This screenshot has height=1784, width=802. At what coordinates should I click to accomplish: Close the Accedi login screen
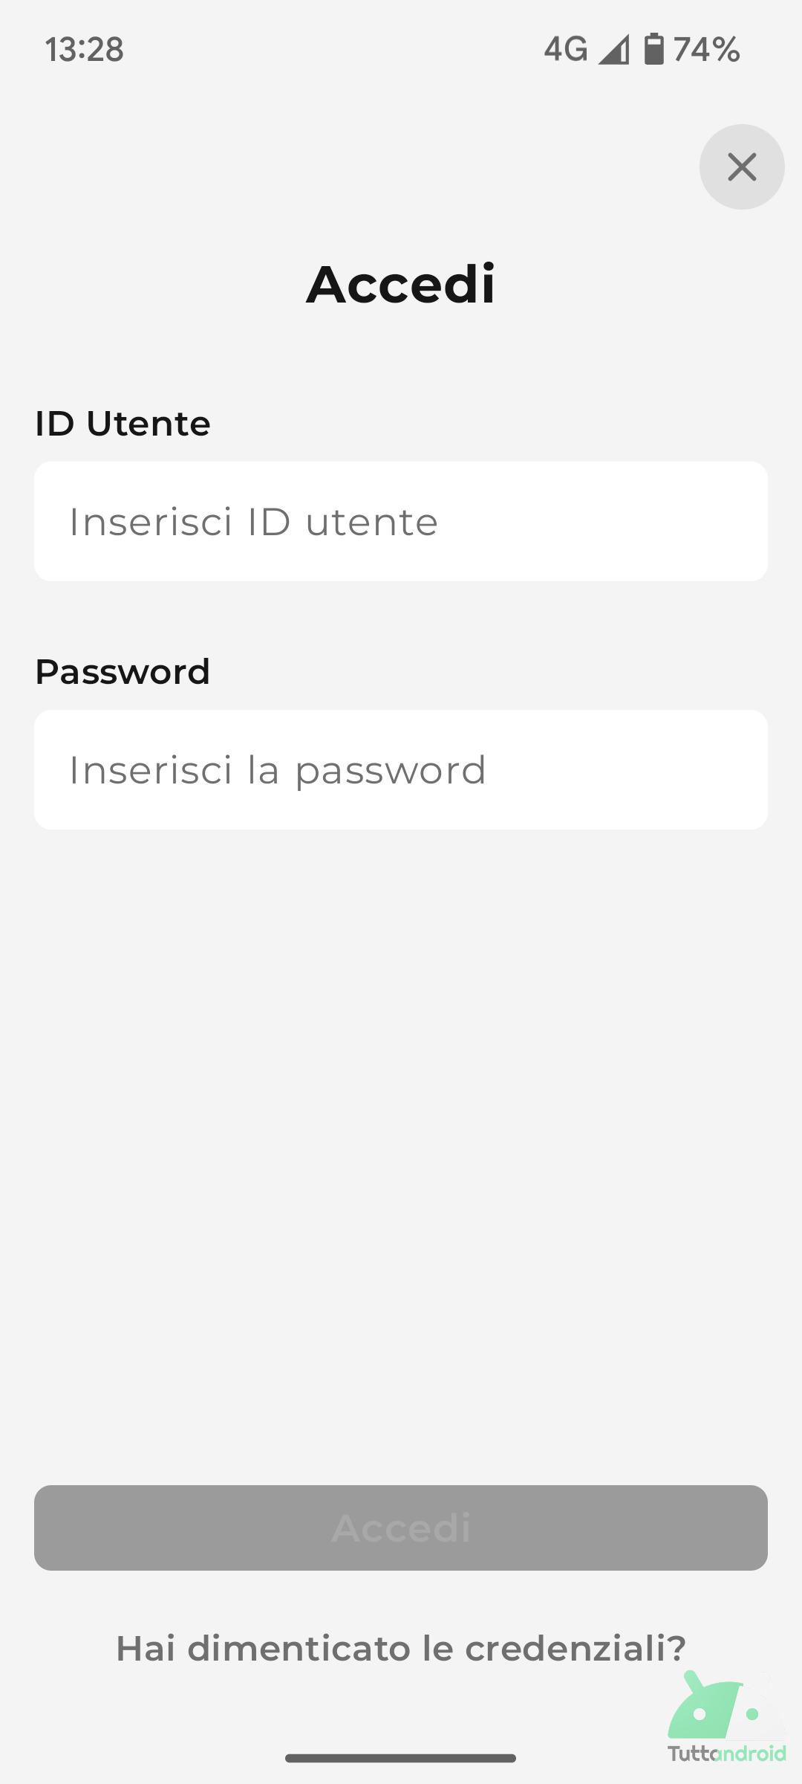click(x=742, y=167)
